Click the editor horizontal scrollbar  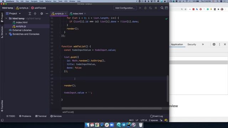click(x=112, y=108)
